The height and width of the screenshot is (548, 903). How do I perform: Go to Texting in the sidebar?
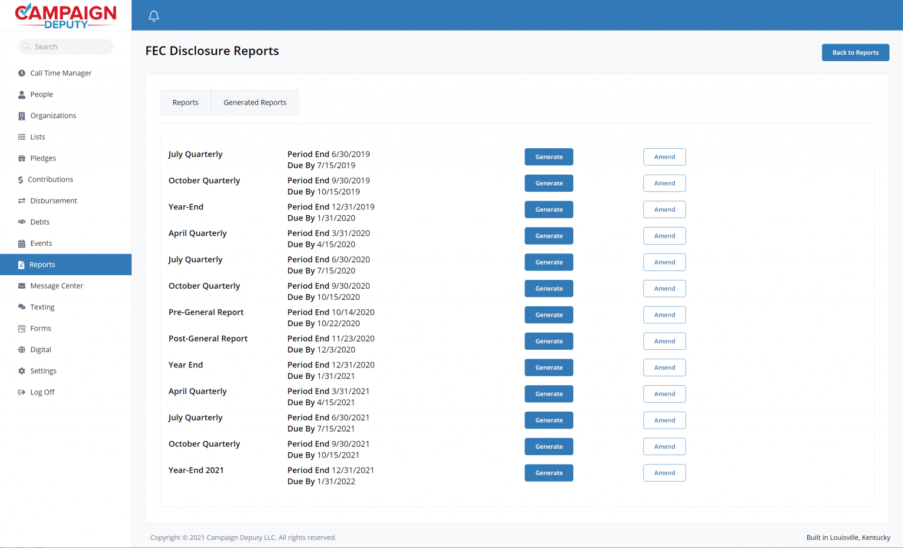[x=42, y=307]
